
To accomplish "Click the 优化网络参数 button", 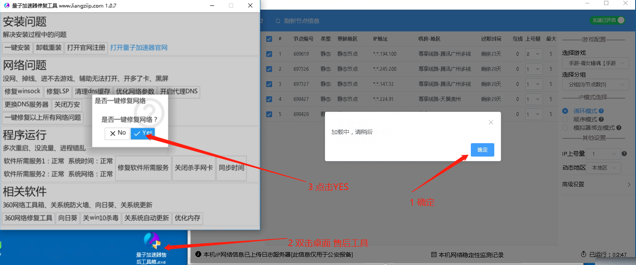I will tap(135, 91).
